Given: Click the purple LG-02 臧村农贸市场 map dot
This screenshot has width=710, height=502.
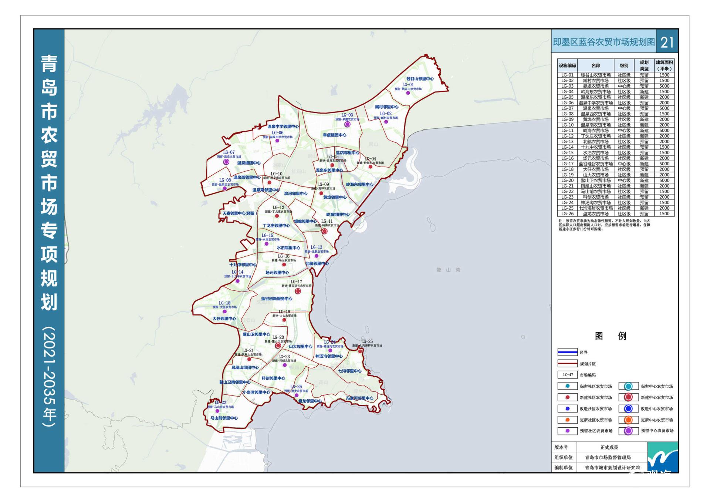Looking at the screenshot, I should click(386, 122).
